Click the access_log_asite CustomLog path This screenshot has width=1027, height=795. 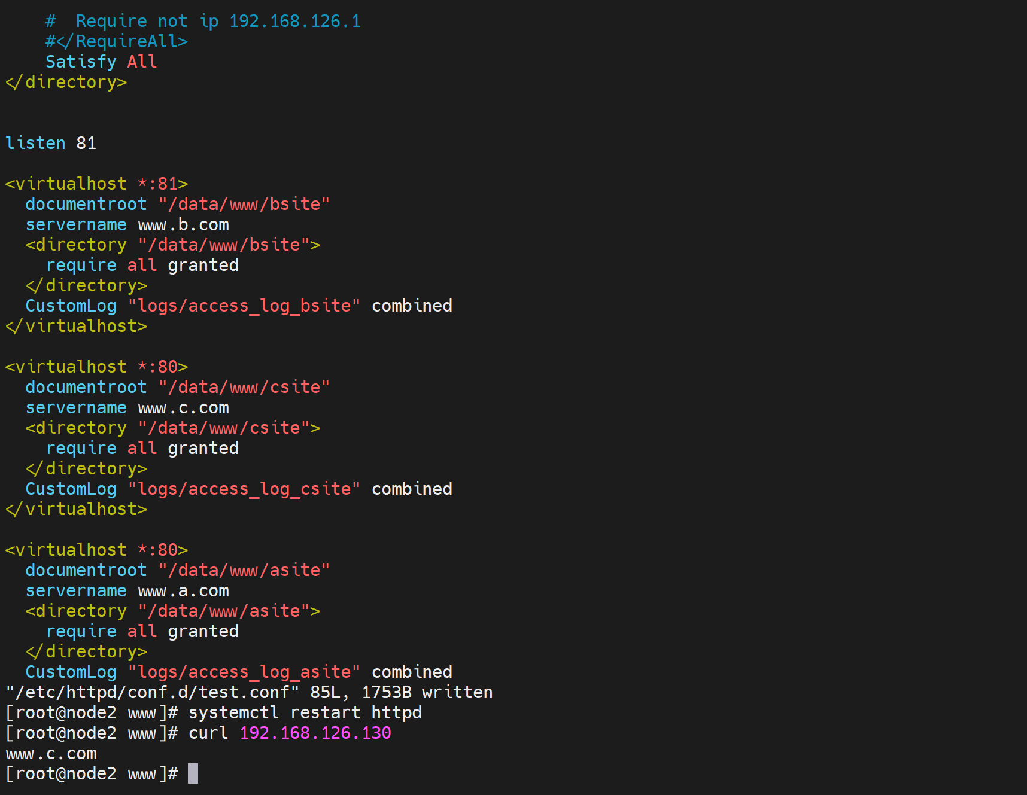(x=244, y=672)
